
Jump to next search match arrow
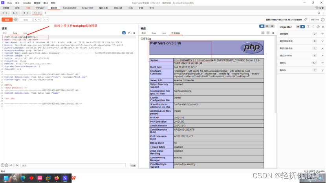point(16,165)
